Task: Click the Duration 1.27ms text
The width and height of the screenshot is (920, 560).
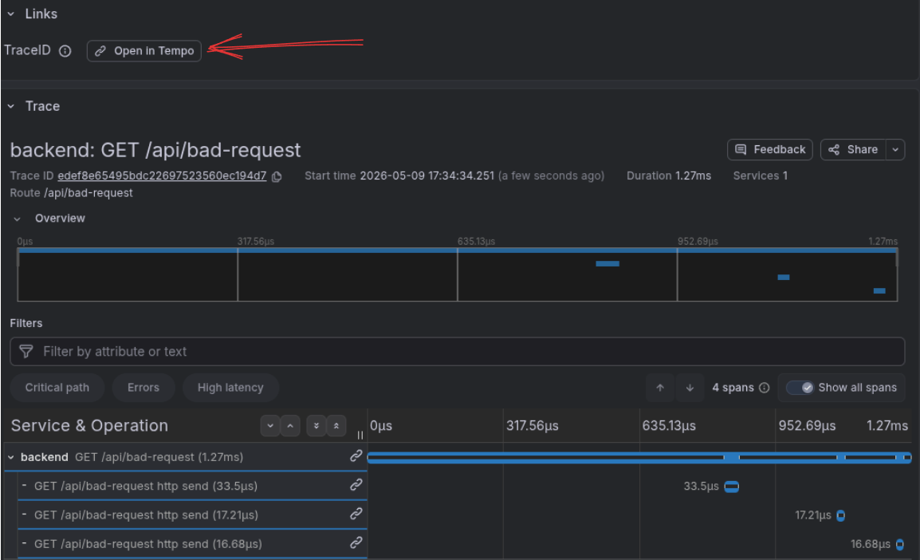Action: [x=669, y=175]
